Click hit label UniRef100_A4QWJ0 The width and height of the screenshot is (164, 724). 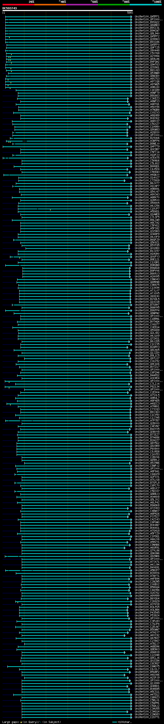click(147, 175)
